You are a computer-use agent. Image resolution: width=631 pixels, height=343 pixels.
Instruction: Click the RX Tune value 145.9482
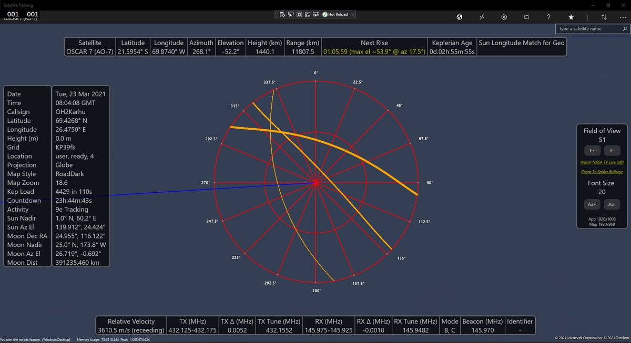click(x=415, y=330)
